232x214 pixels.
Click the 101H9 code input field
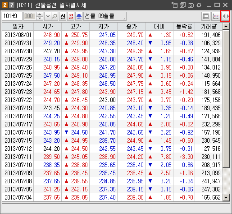[12, 16]
